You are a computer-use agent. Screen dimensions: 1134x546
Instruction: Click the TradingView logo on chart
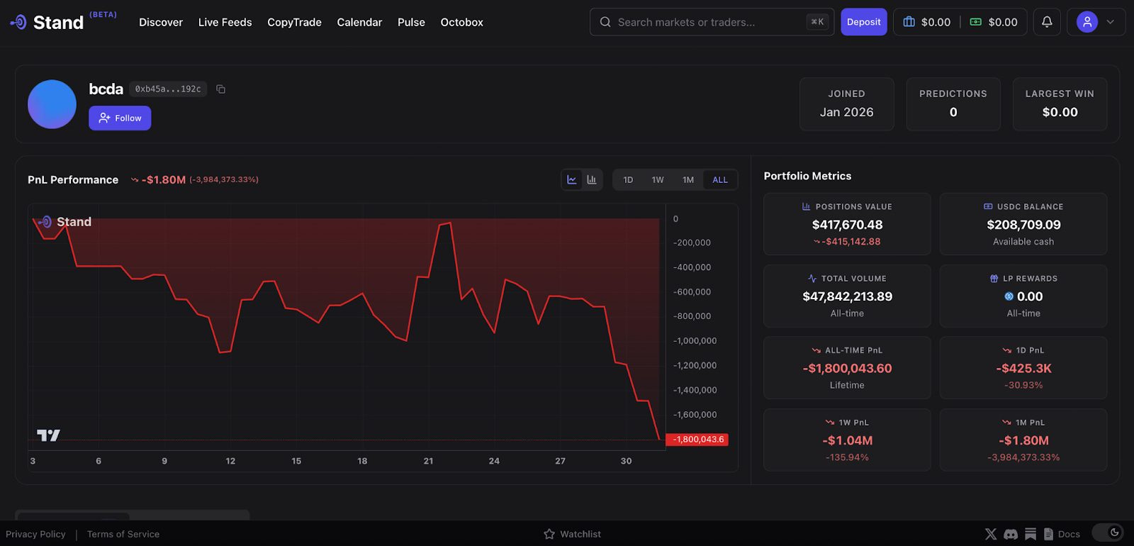(x=48, y=435)
